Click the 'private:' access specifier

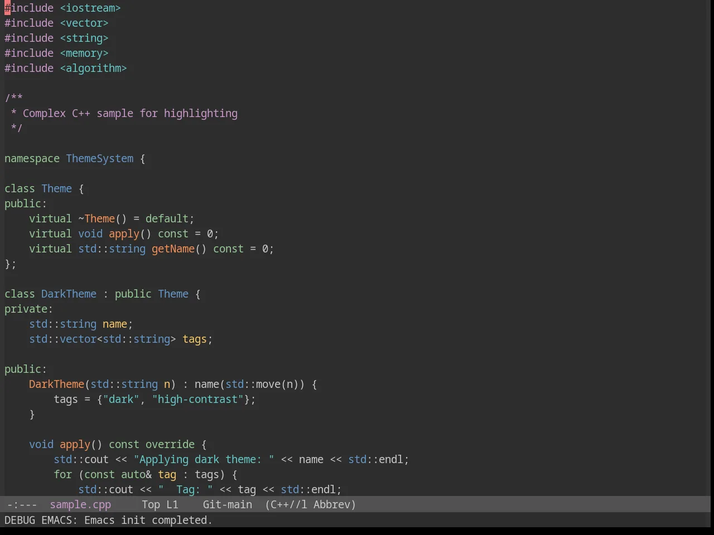pos(28,309)
